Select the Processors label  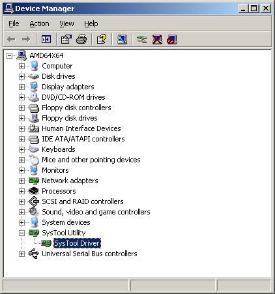(x=59, y=191)
